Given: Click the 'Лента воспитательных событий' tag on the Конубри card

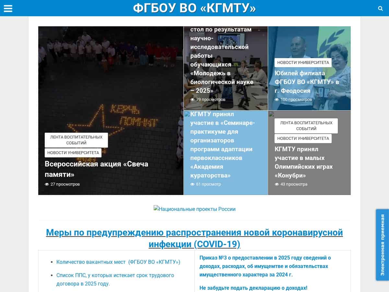Looking at the screenshot, I should 306,126.
